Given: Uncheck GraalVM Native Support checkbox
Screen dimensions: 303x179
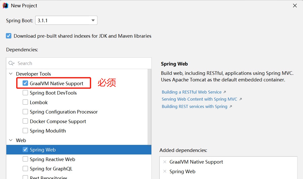Looking at the screenshot, I should click(x=25, y=83).
